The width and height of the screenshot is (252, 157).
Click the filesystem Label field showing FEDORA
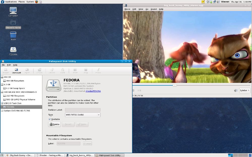pyautogui.click(x=68, y=143)
